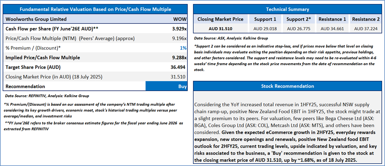Click the Stock Recommendation header bar
Viewport: 385px width, 166px height.
click(x=287, y=86)
